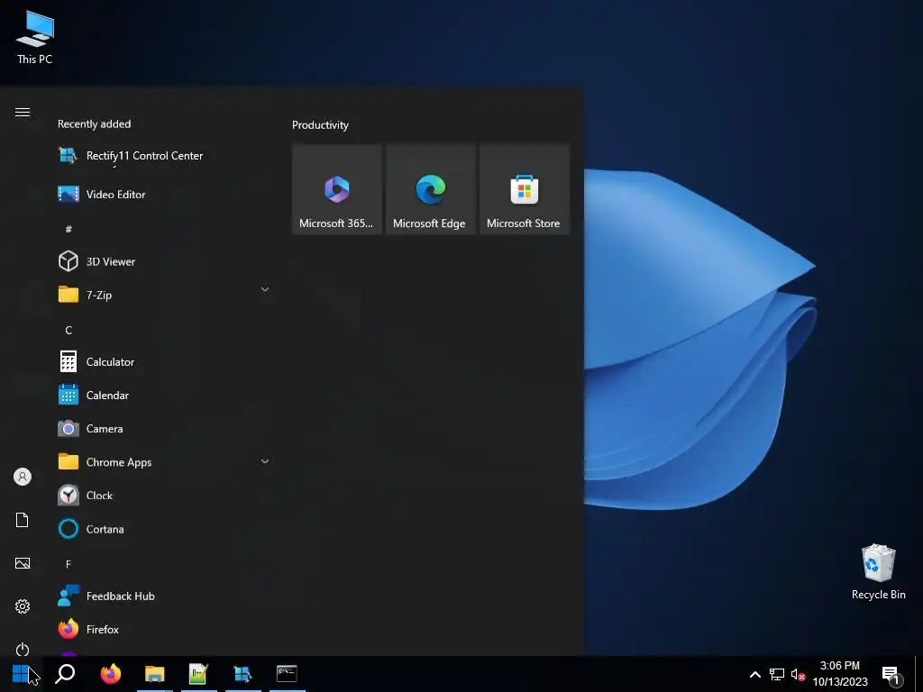Open the muted volume tray icon
The image size is (923, 692).
click(798, 674)
